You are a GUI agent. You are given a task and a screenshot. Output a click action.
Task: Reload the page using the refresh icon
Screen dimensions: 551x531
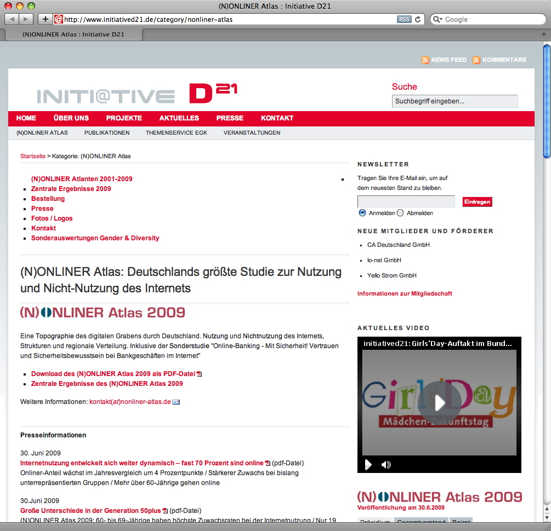coord(417,19)
